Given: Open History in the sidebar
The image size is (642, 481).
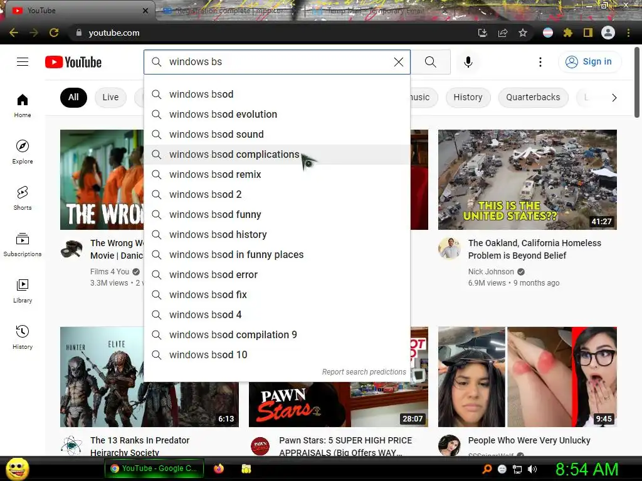Looking at the screenshot, I should tap(23, 337).
